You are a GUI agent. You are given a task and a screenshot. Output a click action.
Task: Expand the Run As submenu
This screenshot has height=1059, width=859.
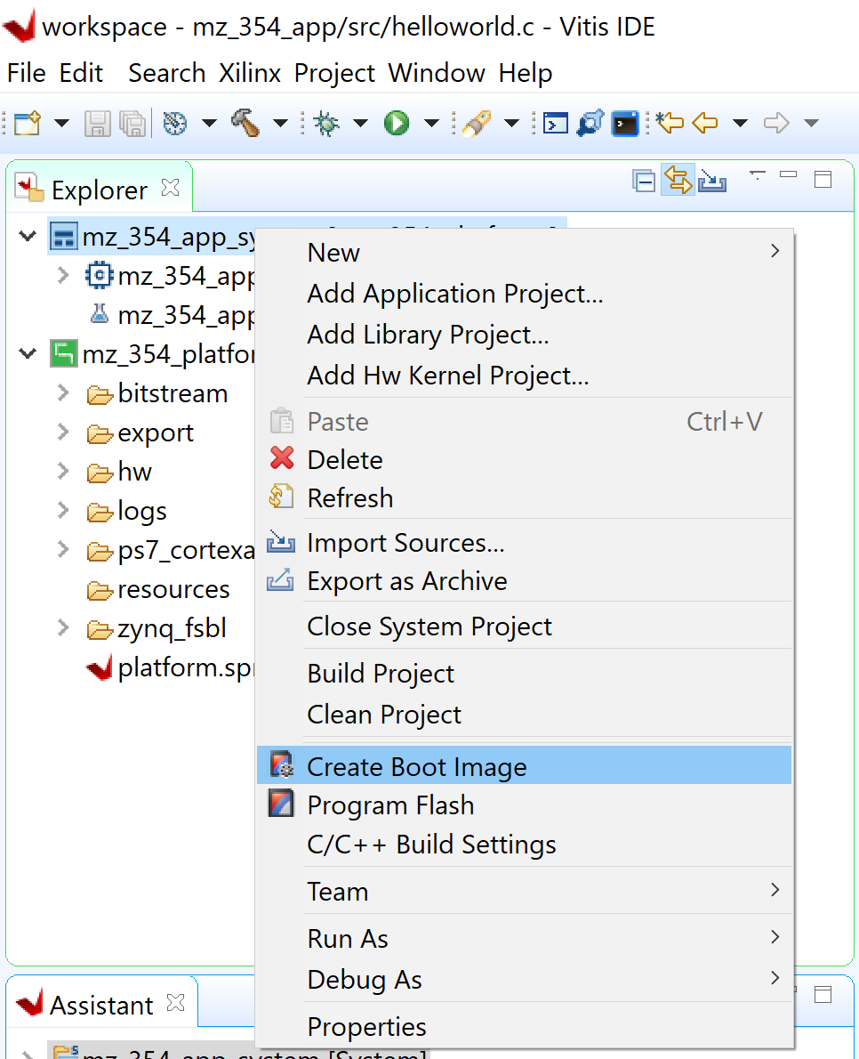tap(347, 938)
